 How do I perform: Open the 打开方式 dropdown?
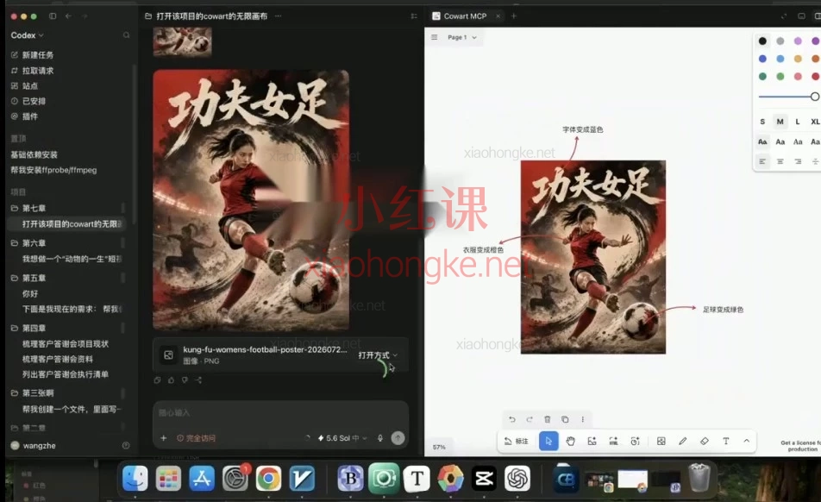[x=378, y=355]
